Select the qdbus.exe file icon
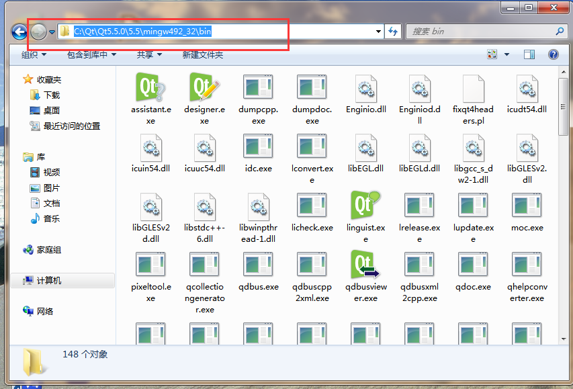The height and width of the screenshot is (389, 573). tap(258, 265)
